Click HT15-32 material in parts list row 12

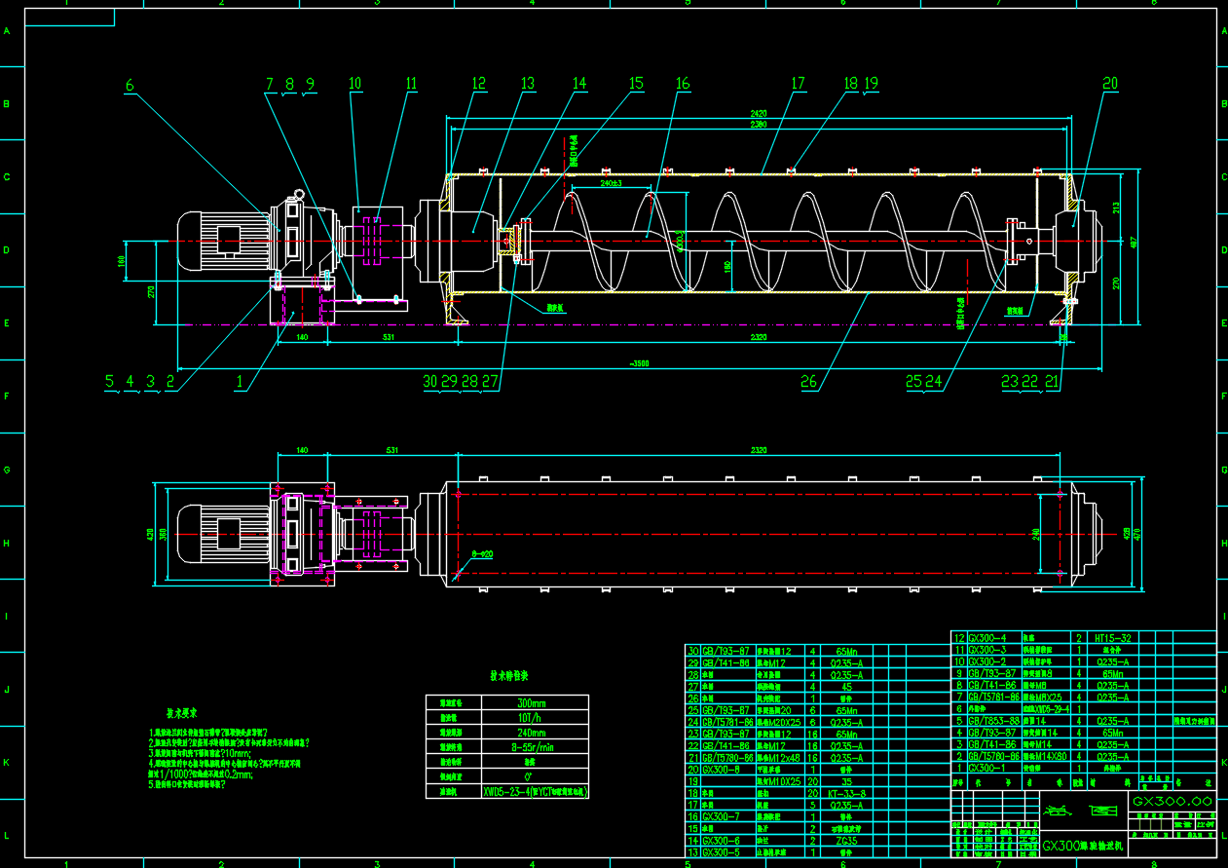[1114, 638]
